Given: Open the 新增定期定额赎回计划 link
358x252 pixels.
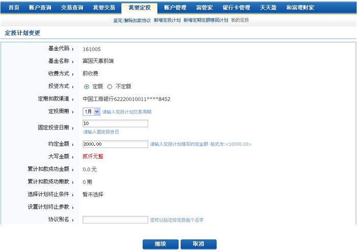Looking at the screenshot, I should [x=206, y=20].
